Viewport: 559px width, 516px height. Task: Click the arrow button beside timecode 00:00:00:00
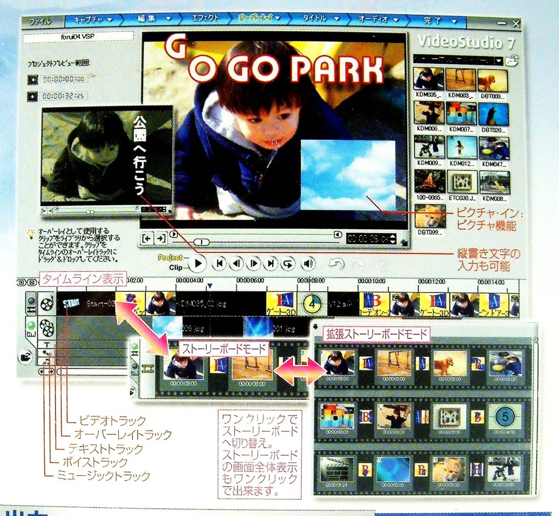pos(32,80)
